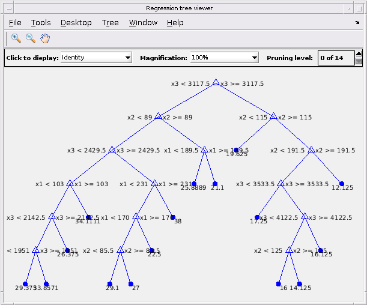Click the Pruning level text field
367x305 pixels.
pyautogui.click(x=336, y=58)
